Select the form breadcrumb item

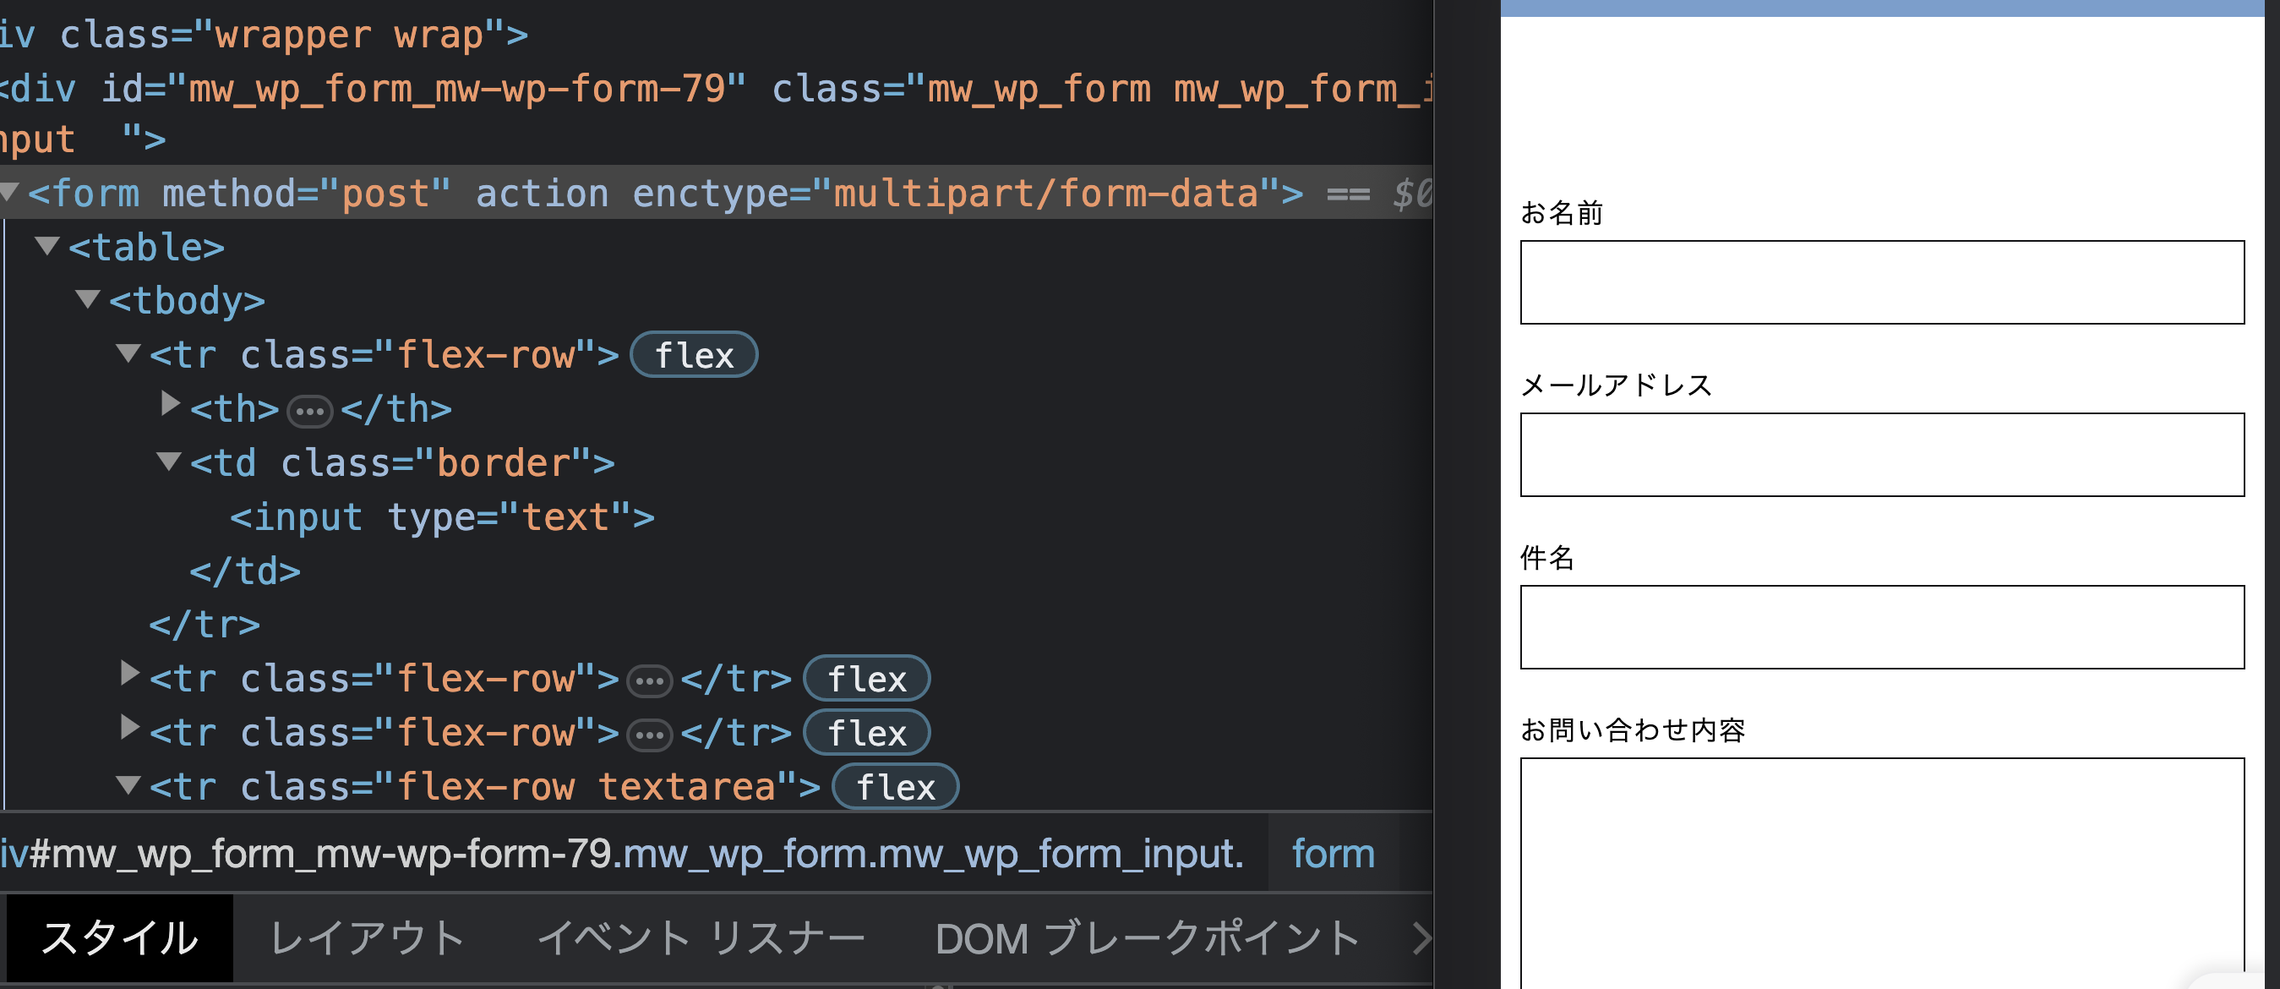1333,854
